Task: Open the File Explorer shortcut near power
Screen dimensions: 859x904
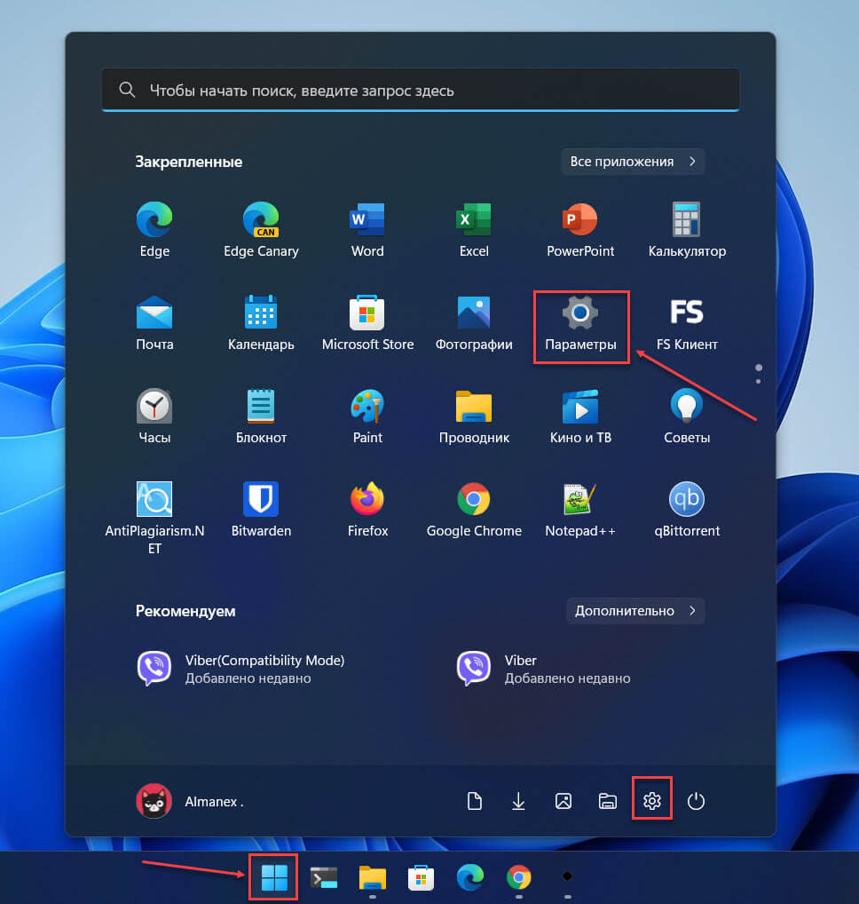Action: coord(607,801)
